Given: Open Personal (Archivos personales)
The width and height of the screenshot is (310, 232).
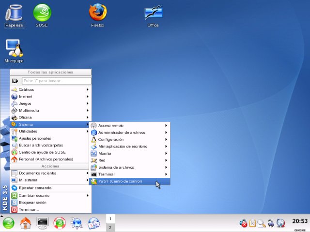Looking at the screenshot, I should [50, 159].
